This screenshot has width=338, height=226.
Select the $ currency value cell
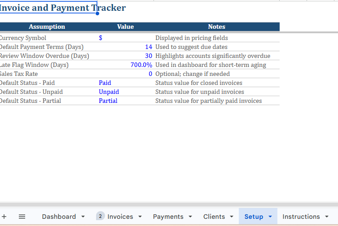point(125,38)
